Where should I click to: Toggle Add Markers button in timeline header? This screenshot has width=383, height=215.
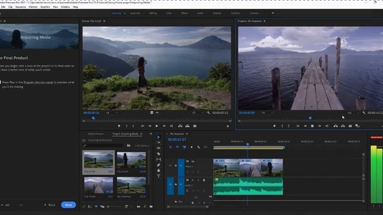click(x=191, y=147)
